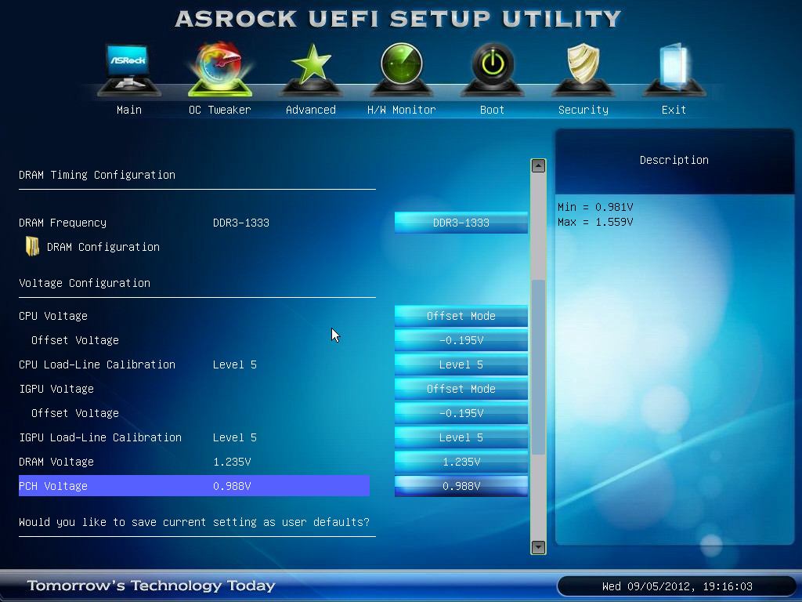Select the IGPU Load-Line Calibration label
This screenshot has height=602, width=802.
pyautogui.click(x=100, y=437)
